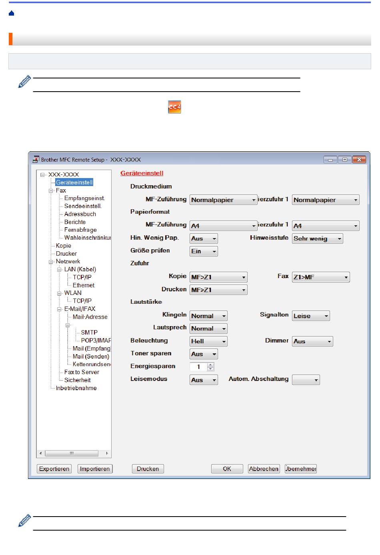Collapse the Netzwerk tree branch
The height and width of the screenshot is (555, 380).
pos(51,262)
